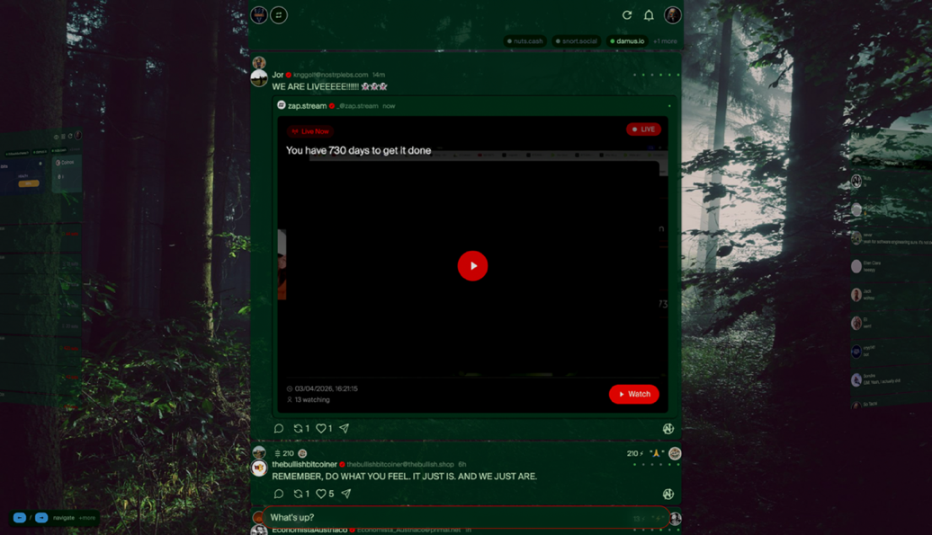This screenshot has width=932, height=535.
Task: Open the options dots on Jor's post
Action: pyautogui.click(x=656, y=75)
